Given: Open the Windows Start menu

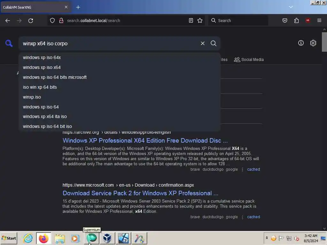Looking at the screenshot, I should tap(9, 238).
